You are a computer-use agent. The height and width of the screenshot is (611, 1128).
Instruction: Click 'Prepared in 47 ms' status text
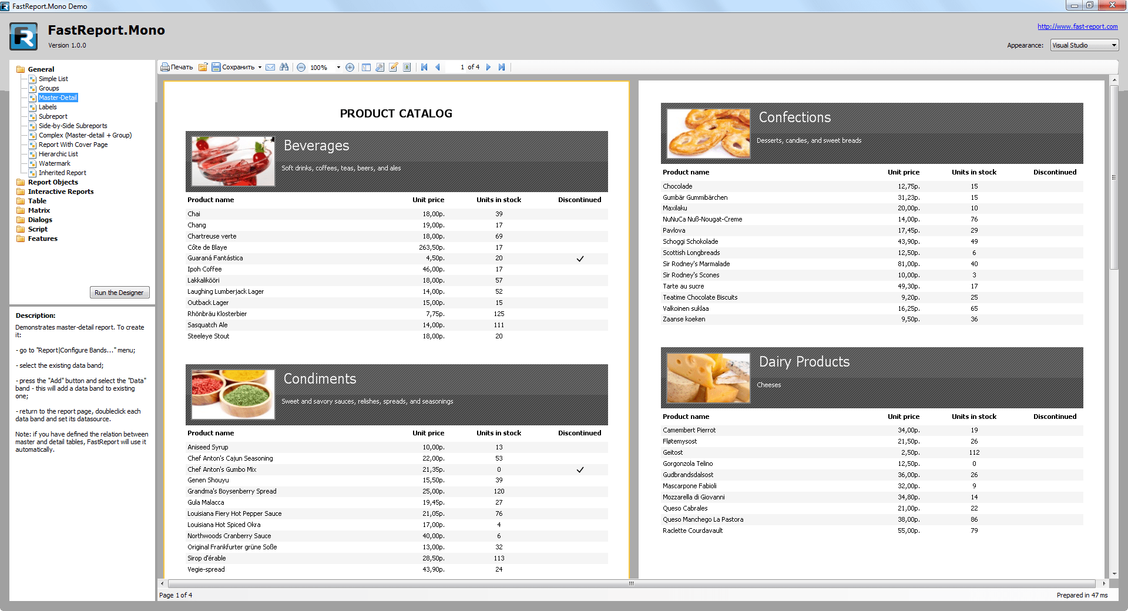click(1082, 595)
